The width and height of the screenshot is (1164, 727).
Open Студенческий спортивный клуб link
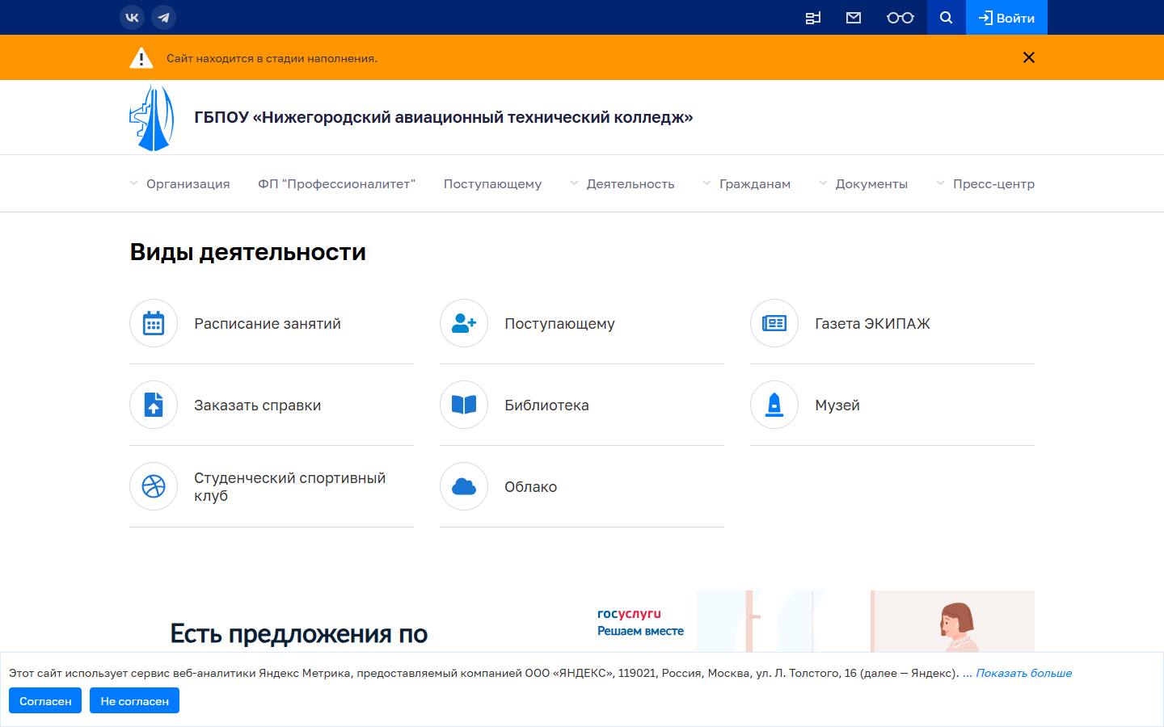click(x=289, y=486)
